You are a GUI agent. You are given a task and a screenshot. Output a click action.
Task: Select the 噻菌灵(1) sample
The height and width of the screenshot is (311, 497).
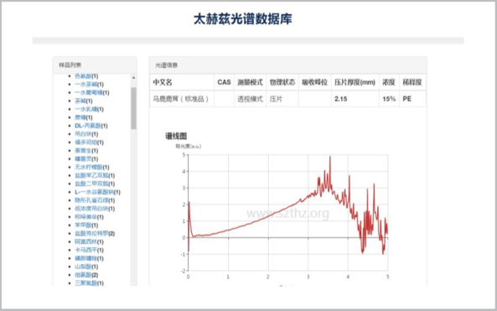[86, 158]
